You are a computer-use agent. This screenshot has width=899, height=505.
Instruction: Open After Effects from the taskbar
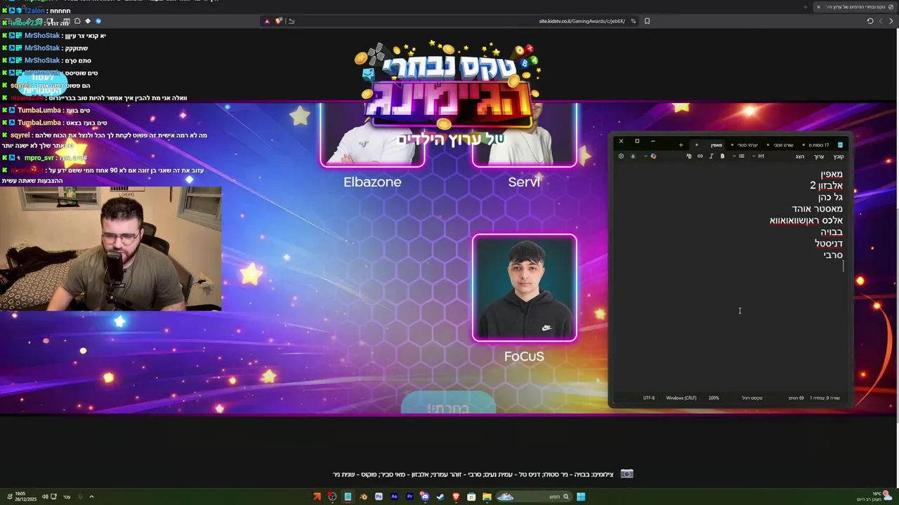coord(394,497)
